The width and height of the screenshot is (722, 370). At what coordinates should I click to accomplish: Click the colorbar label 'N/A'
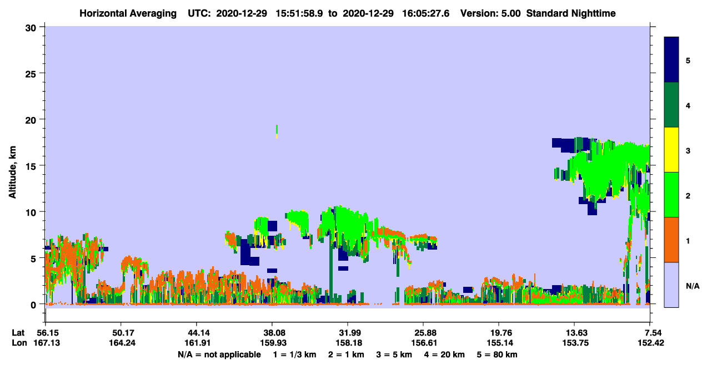pyautogui.click(x=693, y=286)
